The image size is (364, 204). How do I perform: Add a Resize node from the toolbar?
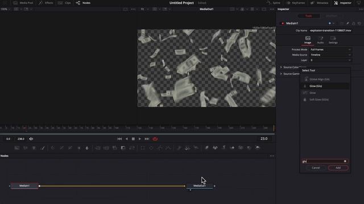[x=123, y=148]
